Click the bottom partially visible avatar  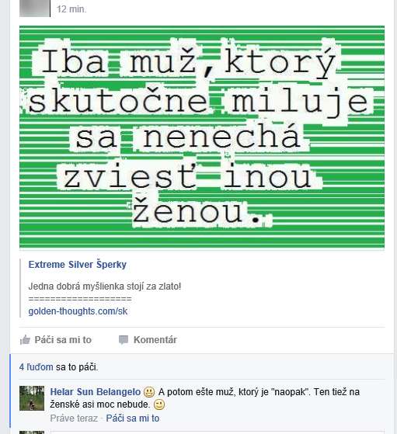pyautogui.click(x=32, y=432)
